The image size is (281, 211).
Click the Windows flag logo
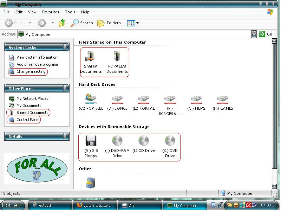[270, 12]
